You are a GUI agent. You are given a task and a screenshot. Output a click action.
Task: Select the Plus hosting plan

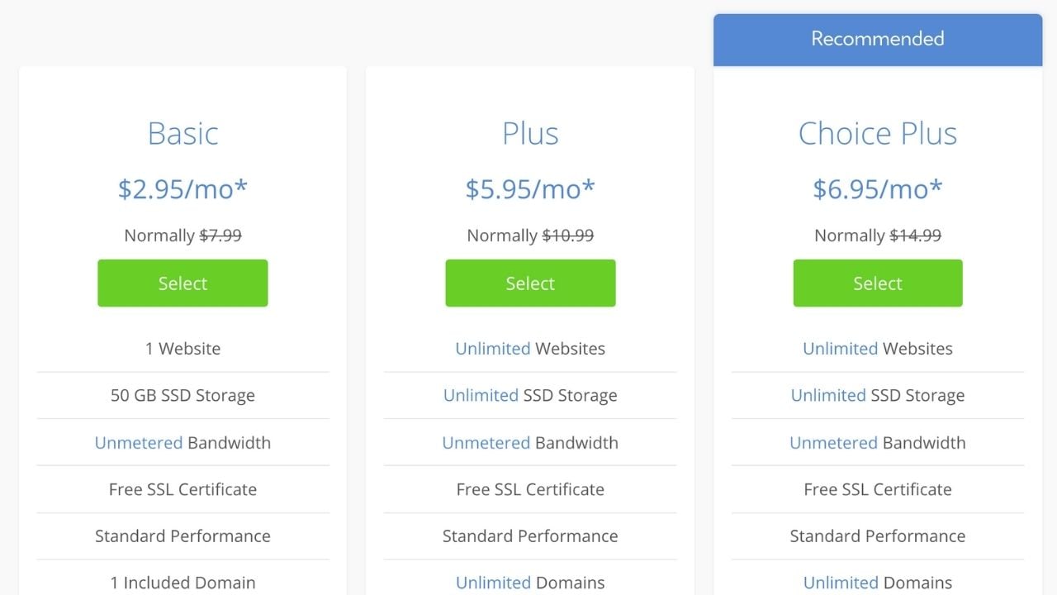(530, 283)
